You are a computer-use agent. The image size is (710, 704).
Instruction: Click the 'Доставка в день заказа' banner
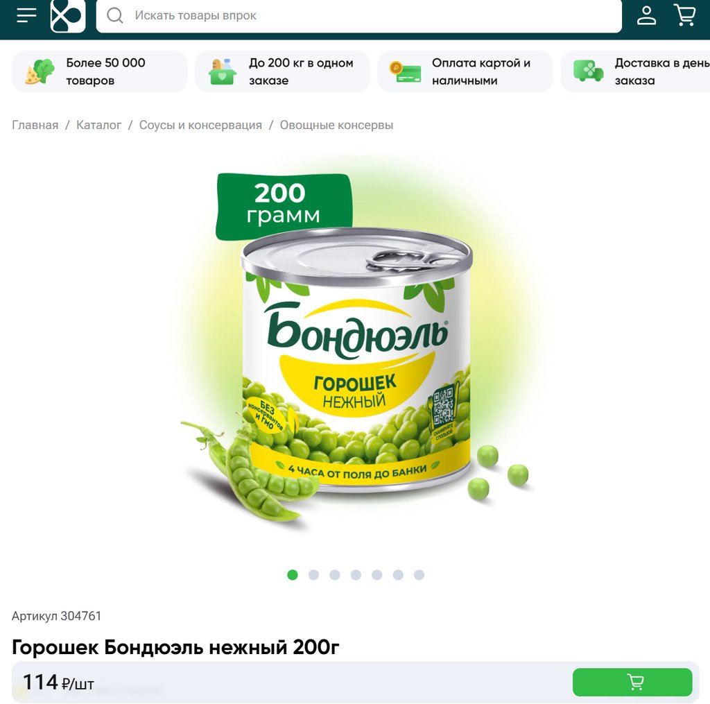click(x=635, y=71)
